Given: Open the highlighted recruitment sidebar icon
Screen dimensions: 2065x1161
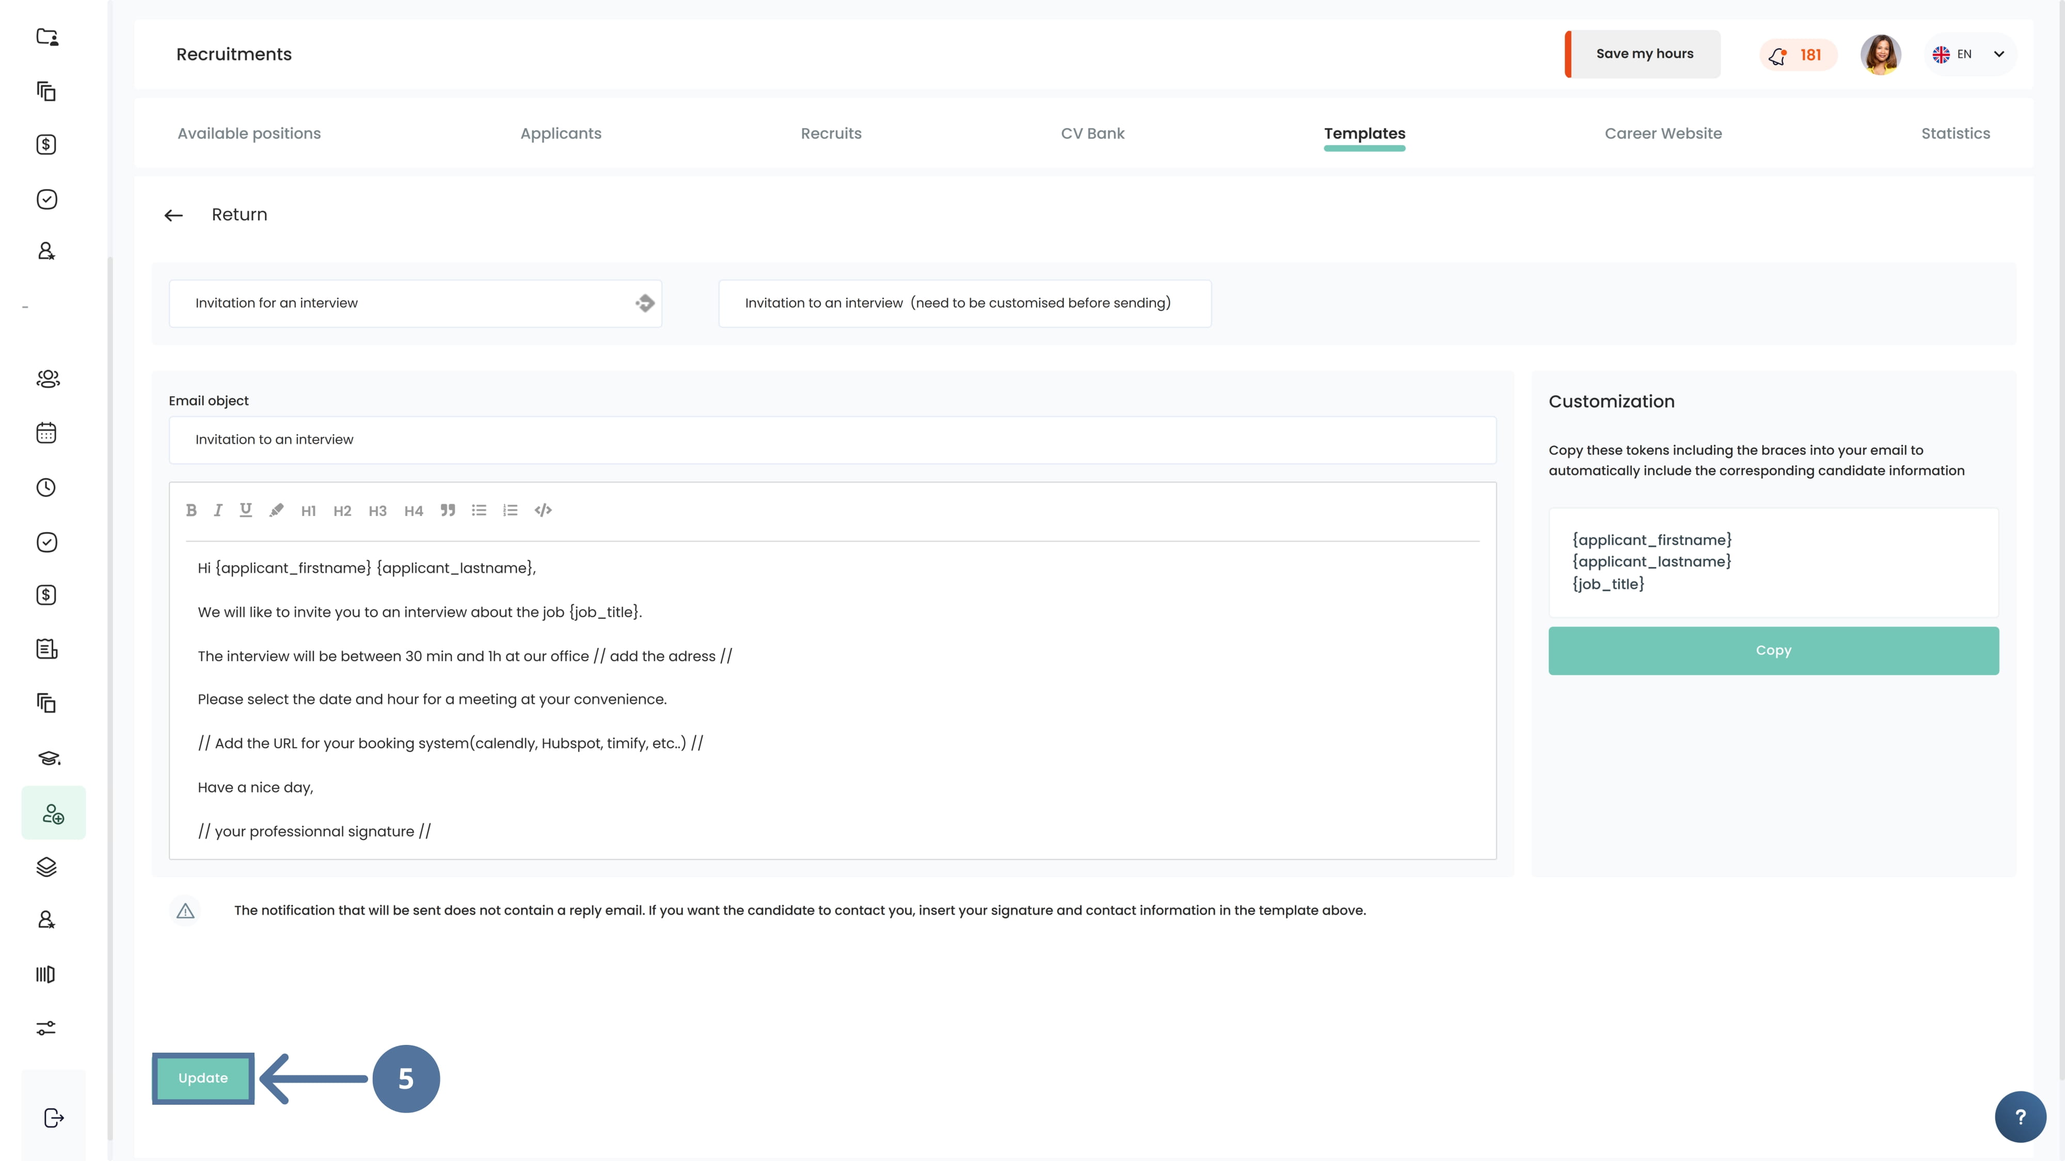Looking at the screenshot, I should [x=54, y=813].
